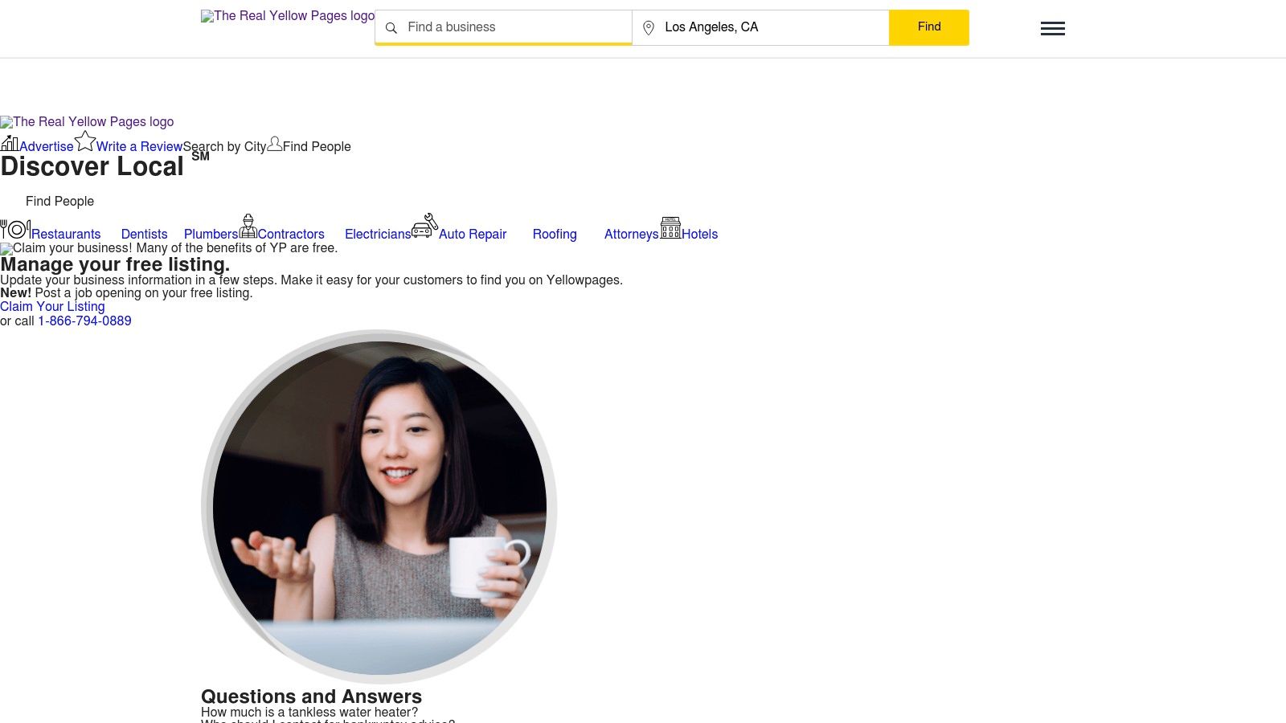Image resolution: width=1286 pixels, height=723 pixels.
Task: Open the Attorneys category
Action: [632, 234]
